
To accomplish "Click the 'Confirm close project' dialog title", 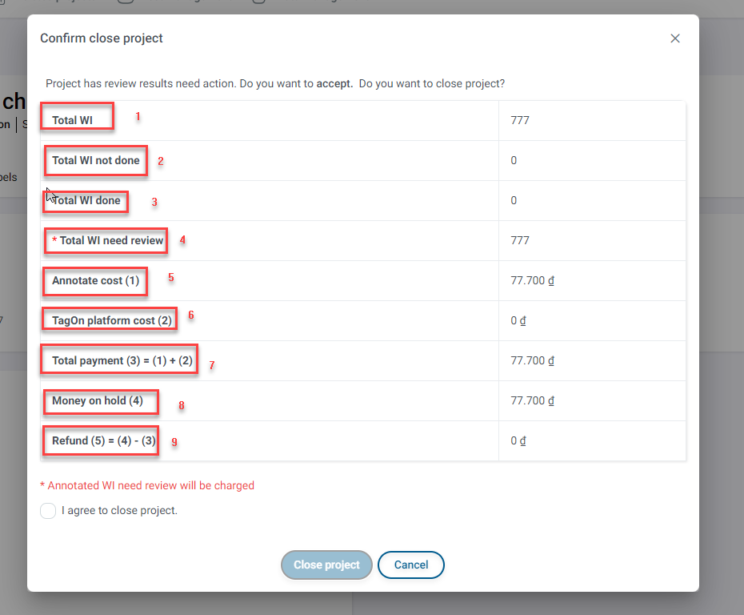I will tap(102, 38).
